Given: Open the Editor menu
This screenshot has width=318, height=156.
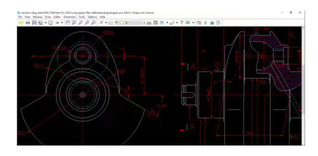Looking at the screenshot, I should point(57,17).
